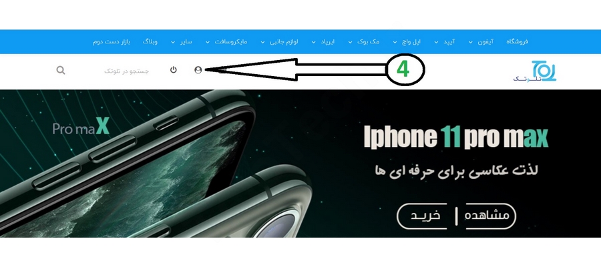Click the تلوتک logo

[x=535, y=71]
